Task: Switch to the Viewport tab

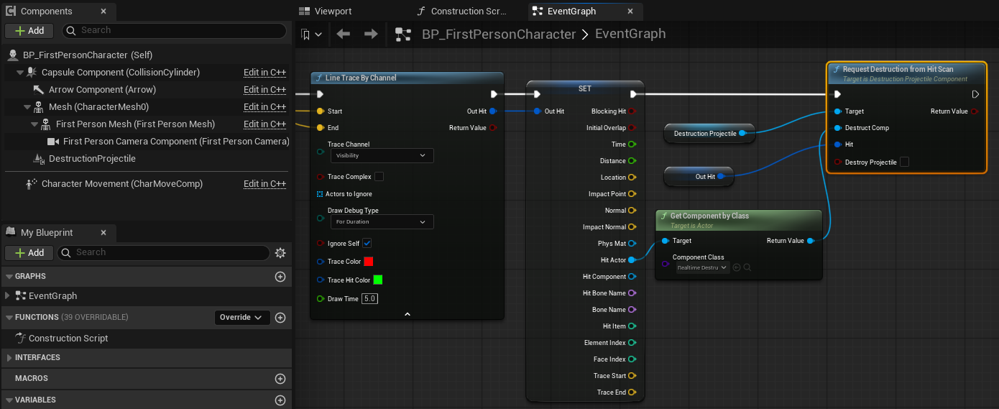Action: 333,12
